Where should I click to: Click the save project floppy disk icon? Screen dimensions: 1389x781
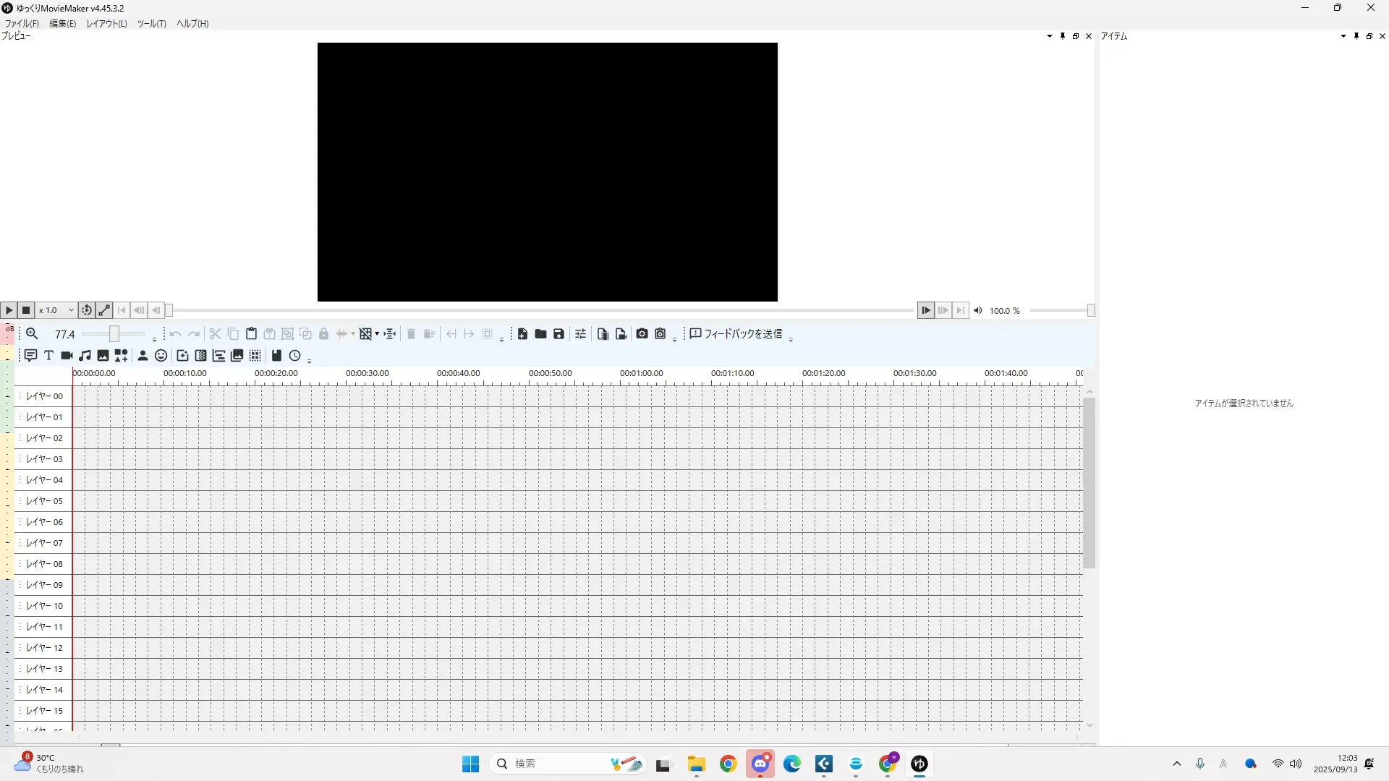[x=558, y=333]
